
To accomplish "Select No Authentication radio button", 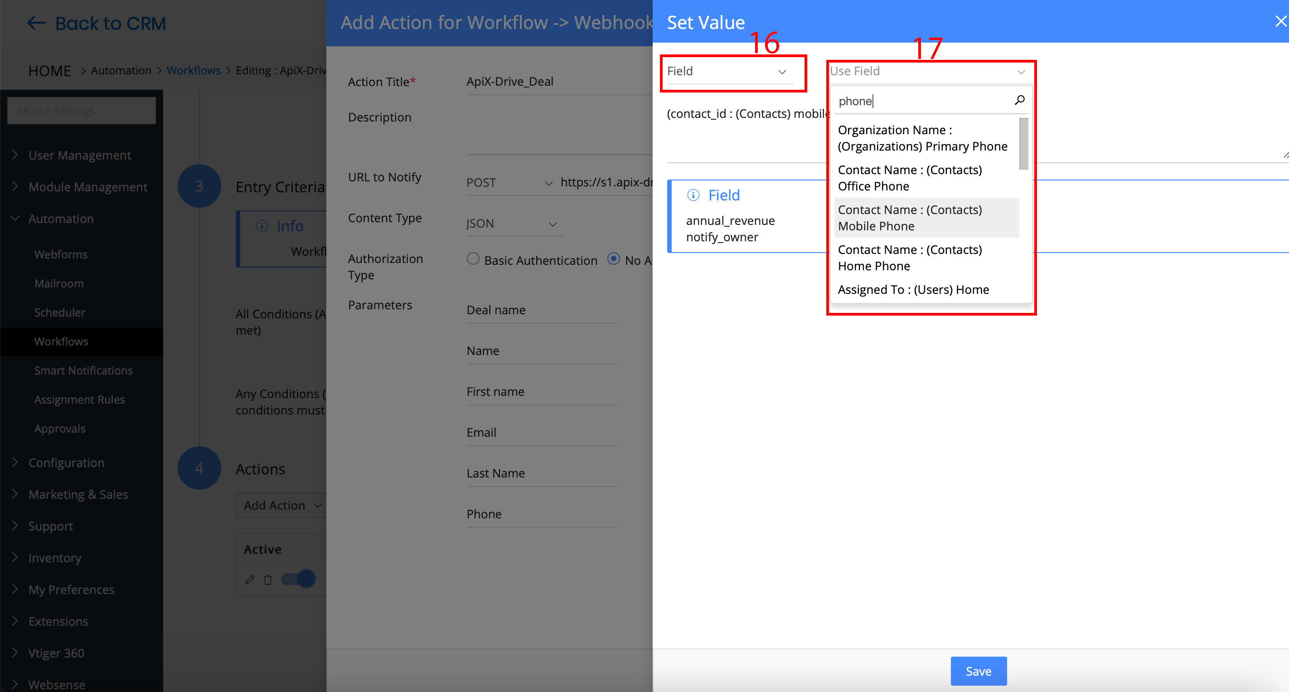I will (x=614, y=259).
